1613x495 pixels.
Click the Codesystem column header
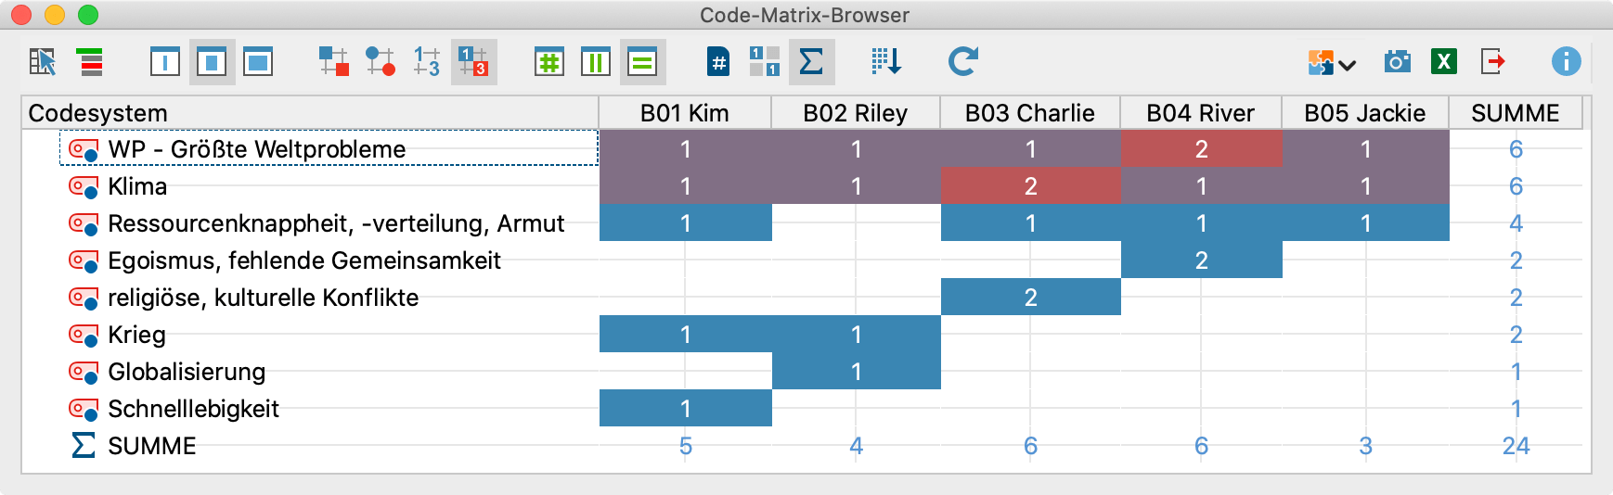(309, 113)
